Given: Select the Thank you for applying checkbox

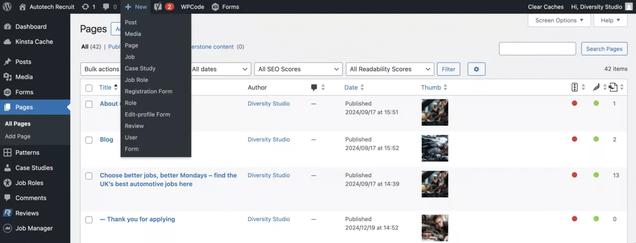Looking at the screenshot, I should [89, 220].
